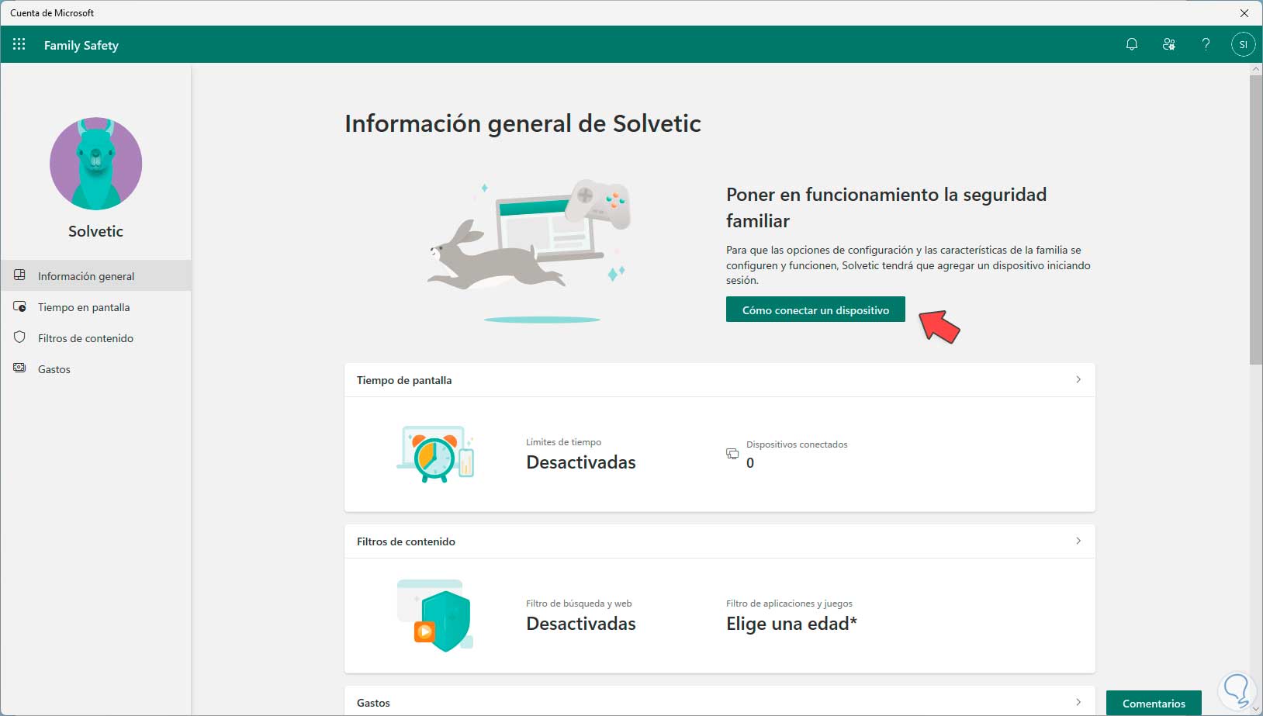This screenshot has width=1263, height=716.
Task: Click the Family Safety title link
Action: point(81,45)
